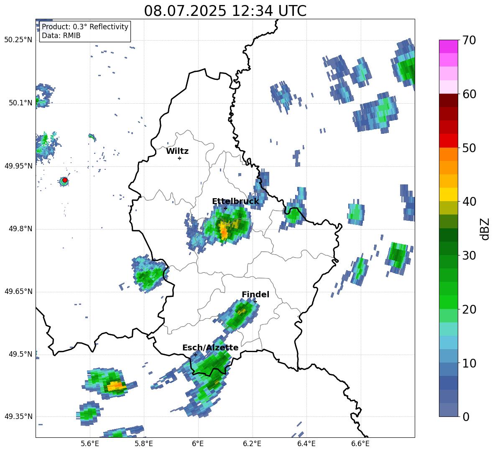Screen dimensions: 495x452
Task: Click the 70 value on the colorbar
Action: (x=469, y=40)
